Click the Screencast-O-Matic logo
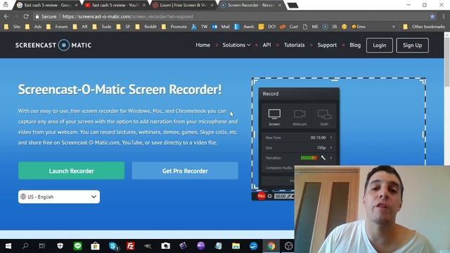The image size is (450, 253). [53, 45]
